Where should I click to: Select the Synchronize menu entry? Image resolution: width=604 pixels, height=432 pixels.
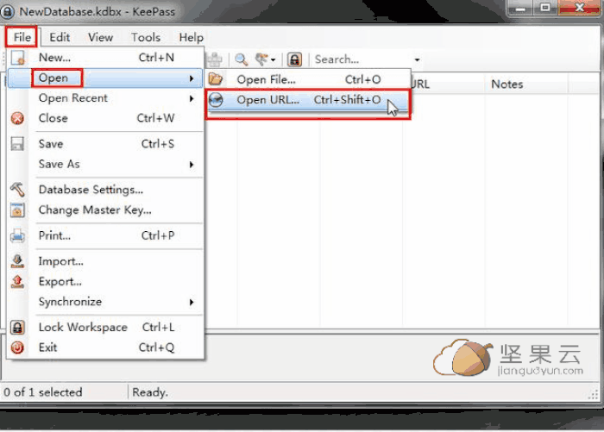[105, 302]
